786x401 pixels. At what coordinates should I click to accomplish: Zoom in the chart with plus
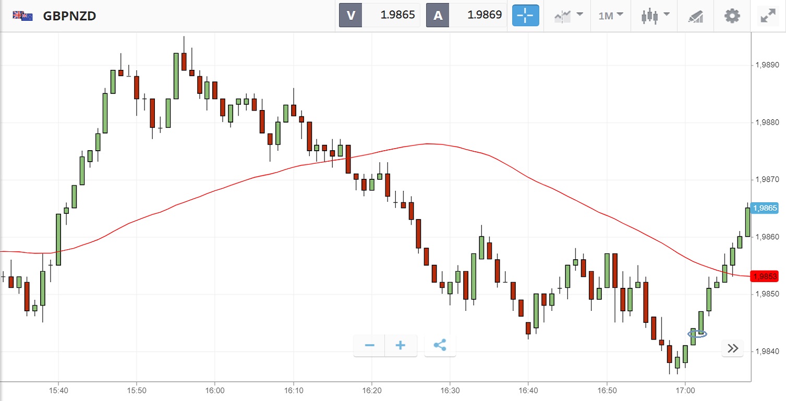[x=401, y=346]
